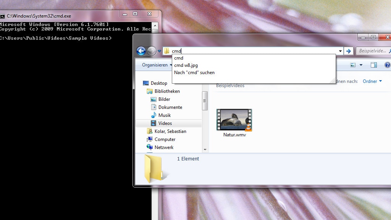391x220 pixels.
Task: Click the cmd.exe title bar icon
Action: tap(2, 16)
